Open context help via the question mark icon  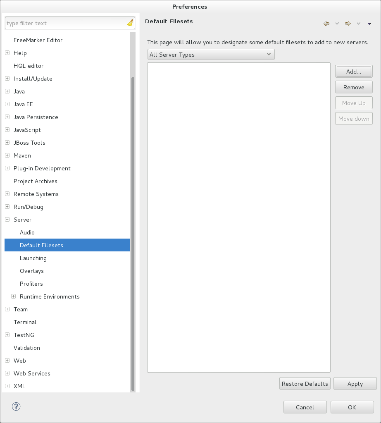16,407
